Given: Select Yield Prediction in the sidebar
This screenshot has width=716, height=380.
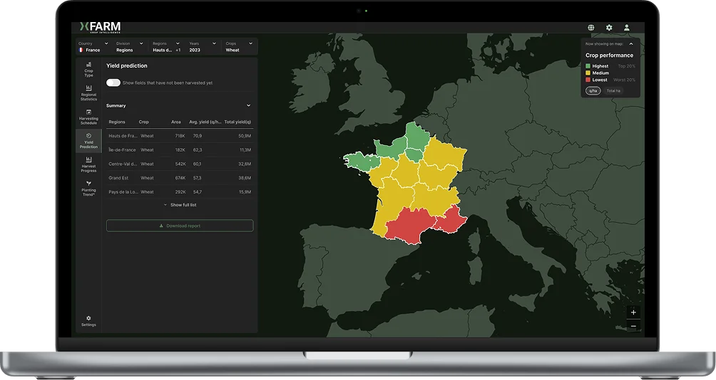Looking at the screenshot, I should point(88,141).
